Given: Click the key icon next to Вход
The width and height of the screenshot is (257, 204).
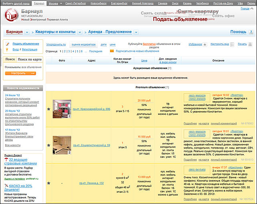Looking at the screenshot, I should (7, 49).
